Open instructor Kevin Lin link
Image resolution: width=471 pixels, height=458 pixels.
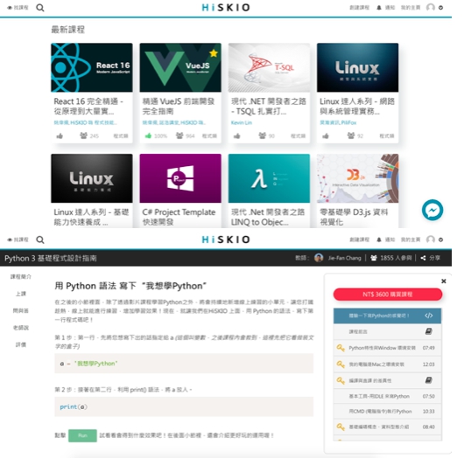point(242,122)
